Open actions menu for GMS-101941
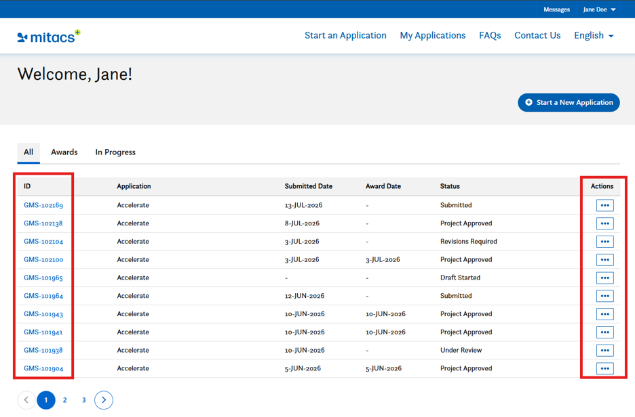 point(604,332)
